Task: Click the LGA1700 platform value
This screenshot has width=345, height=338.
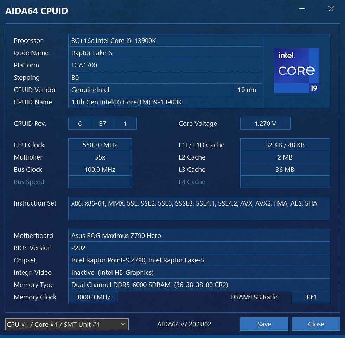Action: pyautogui.click(x=165, y=65)
